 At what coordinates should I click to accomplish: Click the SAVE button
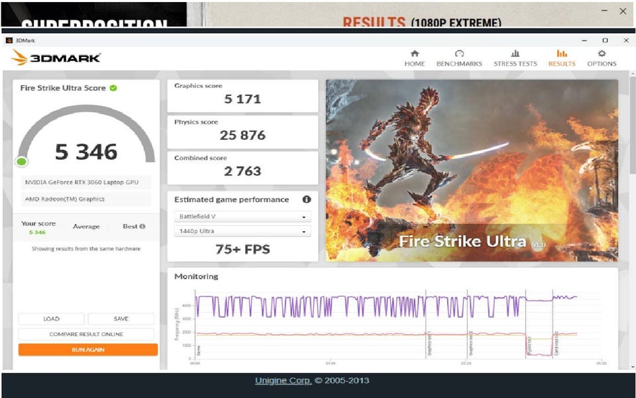121,319
